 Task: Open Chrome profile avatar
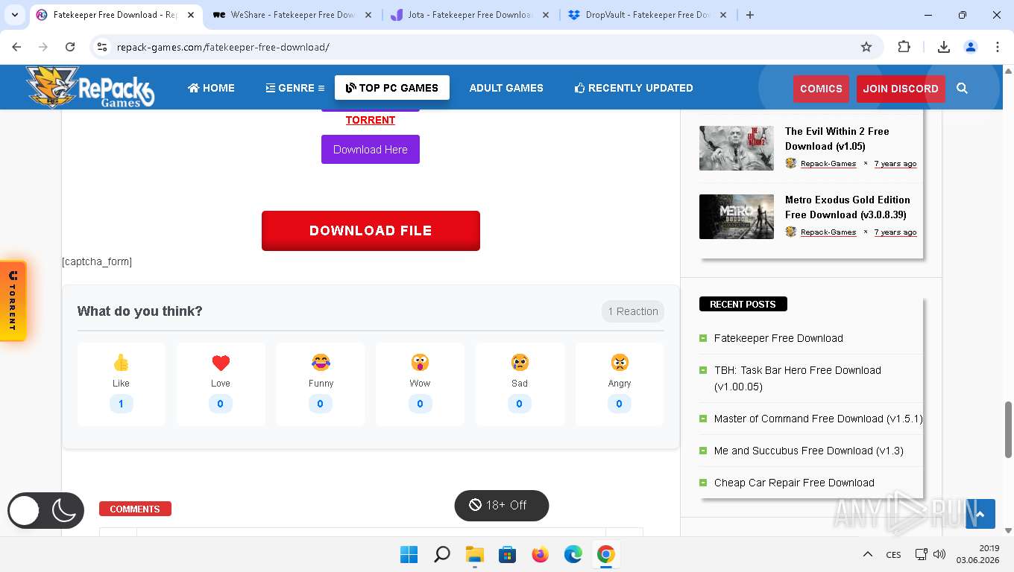point(971,47)
